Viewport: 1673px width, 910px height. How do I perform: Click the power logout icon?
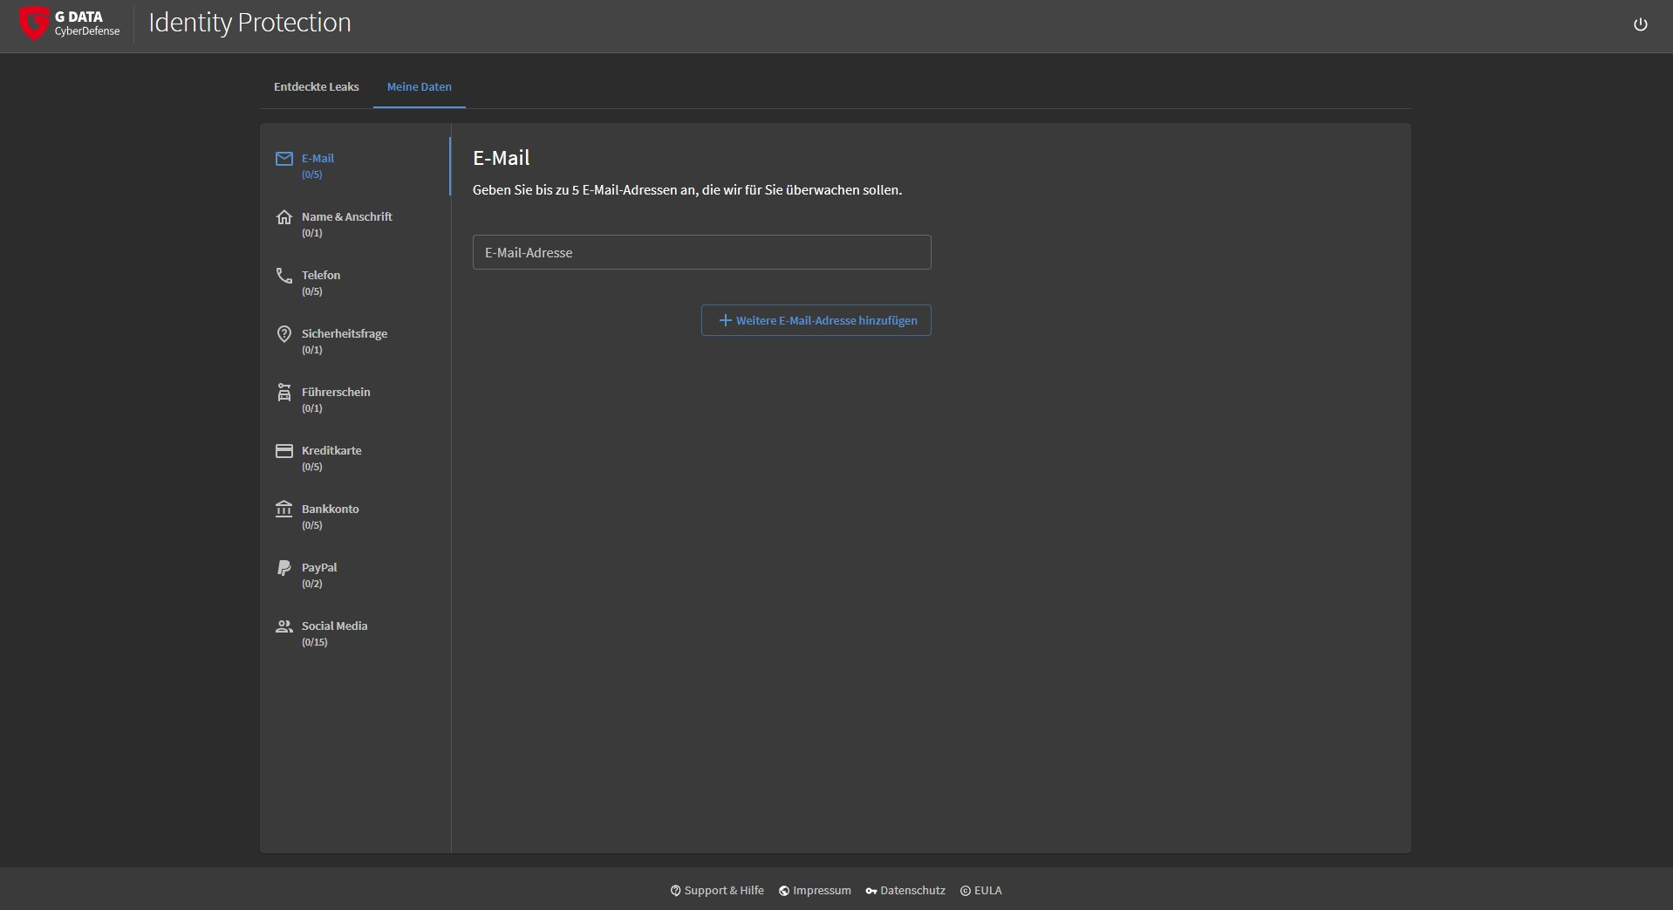point(1640,24)
